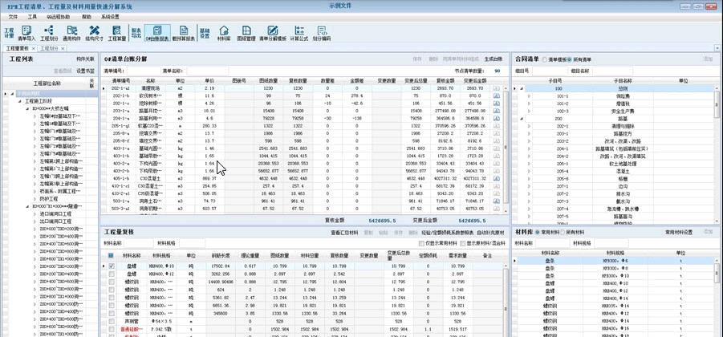Enable 显示原材料/混合料 checkbox

coord(462,243)
